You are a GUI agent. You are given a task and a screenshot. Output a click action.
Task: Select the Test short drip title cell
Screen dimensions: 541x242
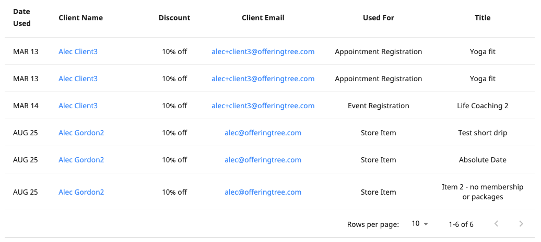point(483,133)
